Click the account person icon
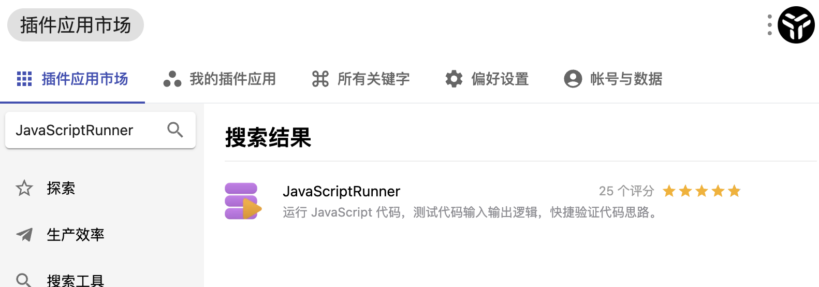The width and height of the screenshot is (819, 287). pyautogui.click(x=573, y=79)
